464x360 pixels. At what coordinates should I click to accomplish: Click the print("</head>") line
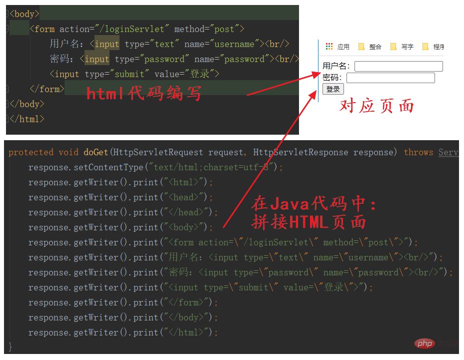click(x=123, y=212)
